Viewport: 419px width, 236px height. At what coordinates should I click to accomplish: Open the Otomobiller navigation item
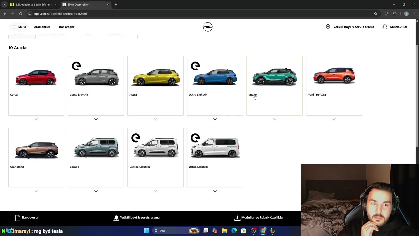42,27
